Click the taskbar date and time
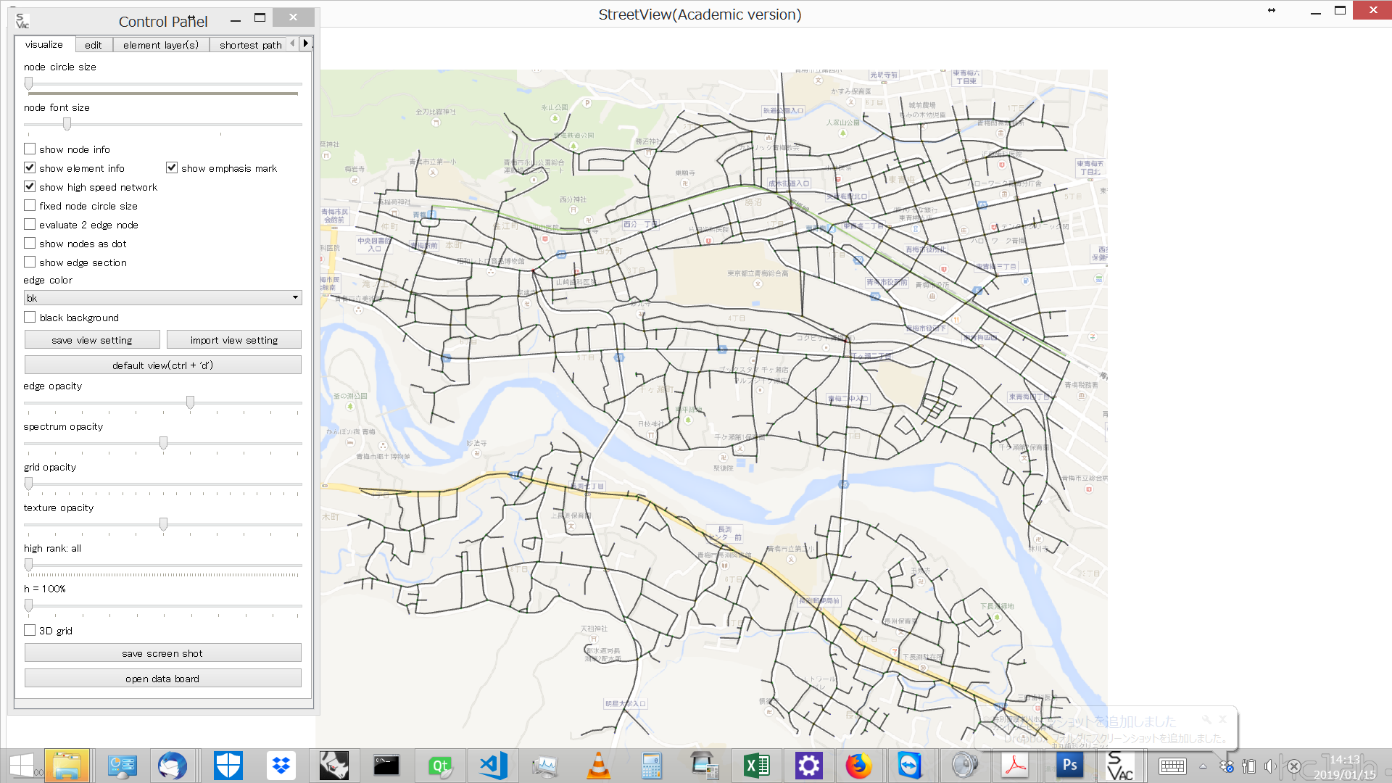Viewport: 1392px width, 783px height. point(1344,767)
